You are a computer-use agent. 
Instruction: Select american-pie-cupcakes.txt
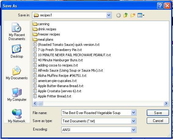55,81
